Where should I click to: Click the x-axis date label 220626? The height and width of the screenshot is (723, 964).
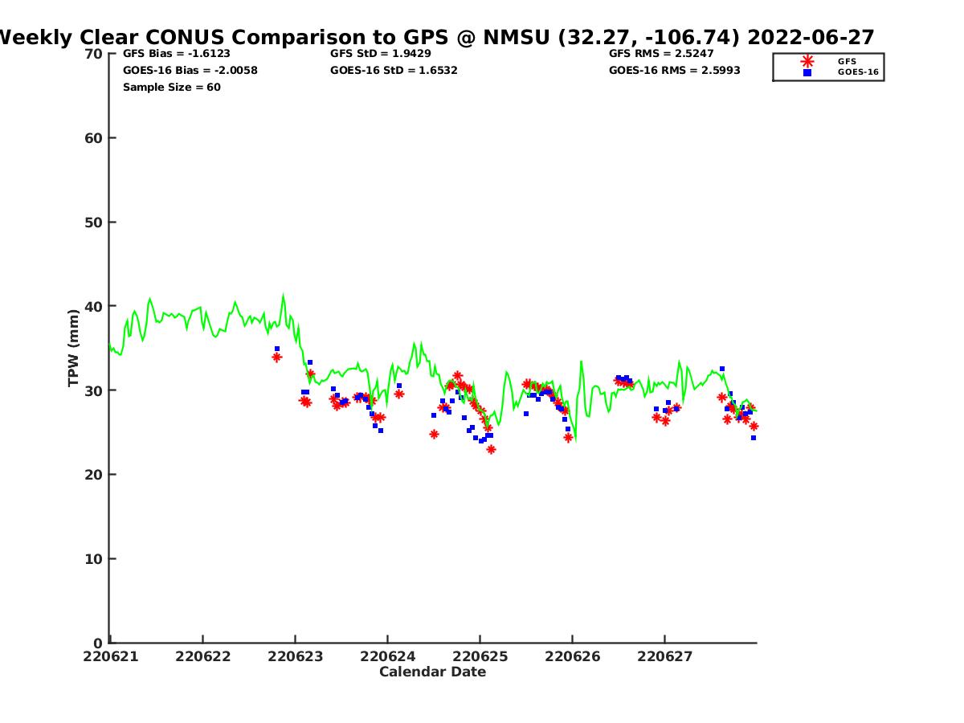(572, 657)
